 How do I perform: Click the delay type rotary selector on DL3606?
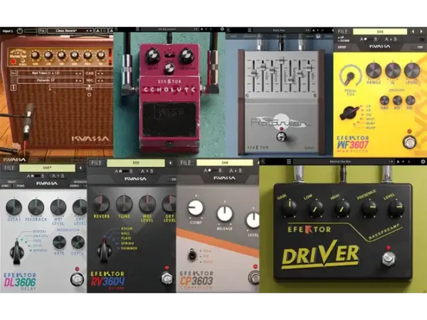(x=17, y=252)
